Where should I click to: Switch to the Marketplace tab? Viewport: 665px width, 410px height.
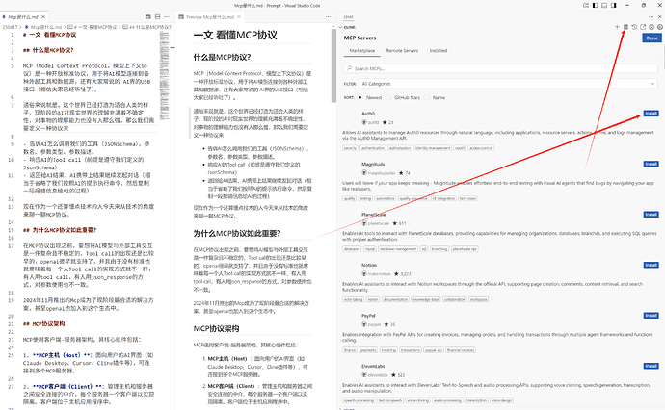[361, 50]
